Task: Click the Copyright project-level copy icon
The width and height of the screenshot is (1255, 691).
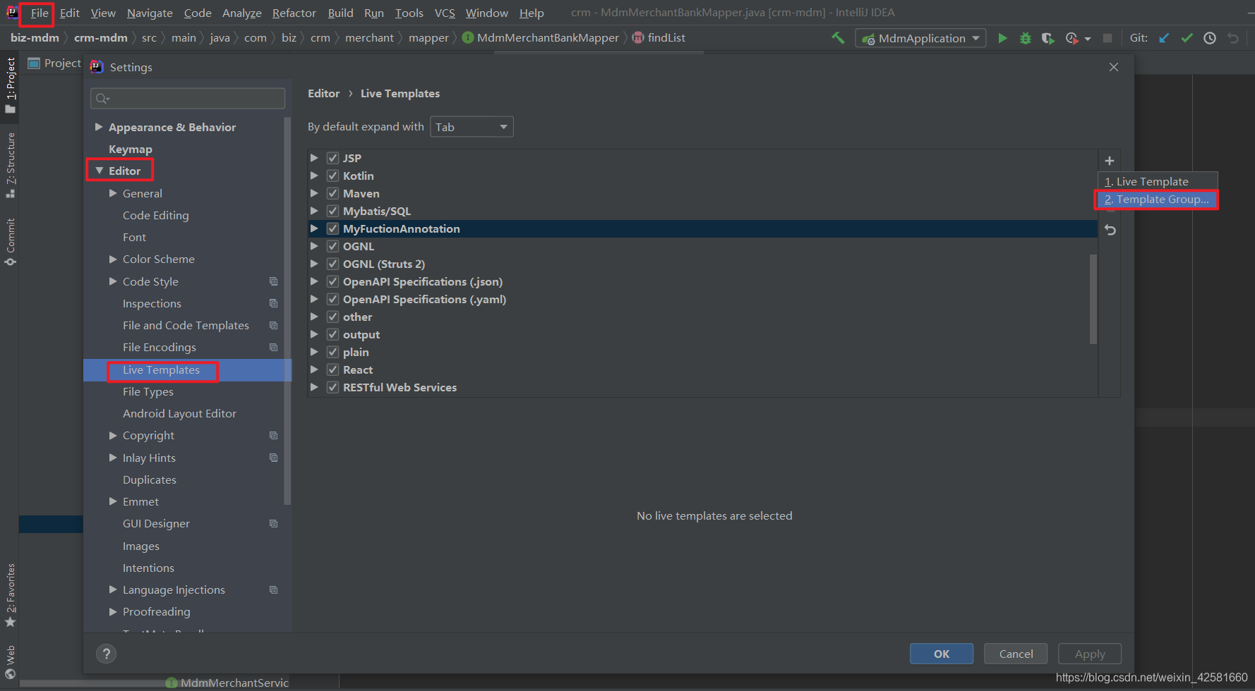Action: point(274,435)
